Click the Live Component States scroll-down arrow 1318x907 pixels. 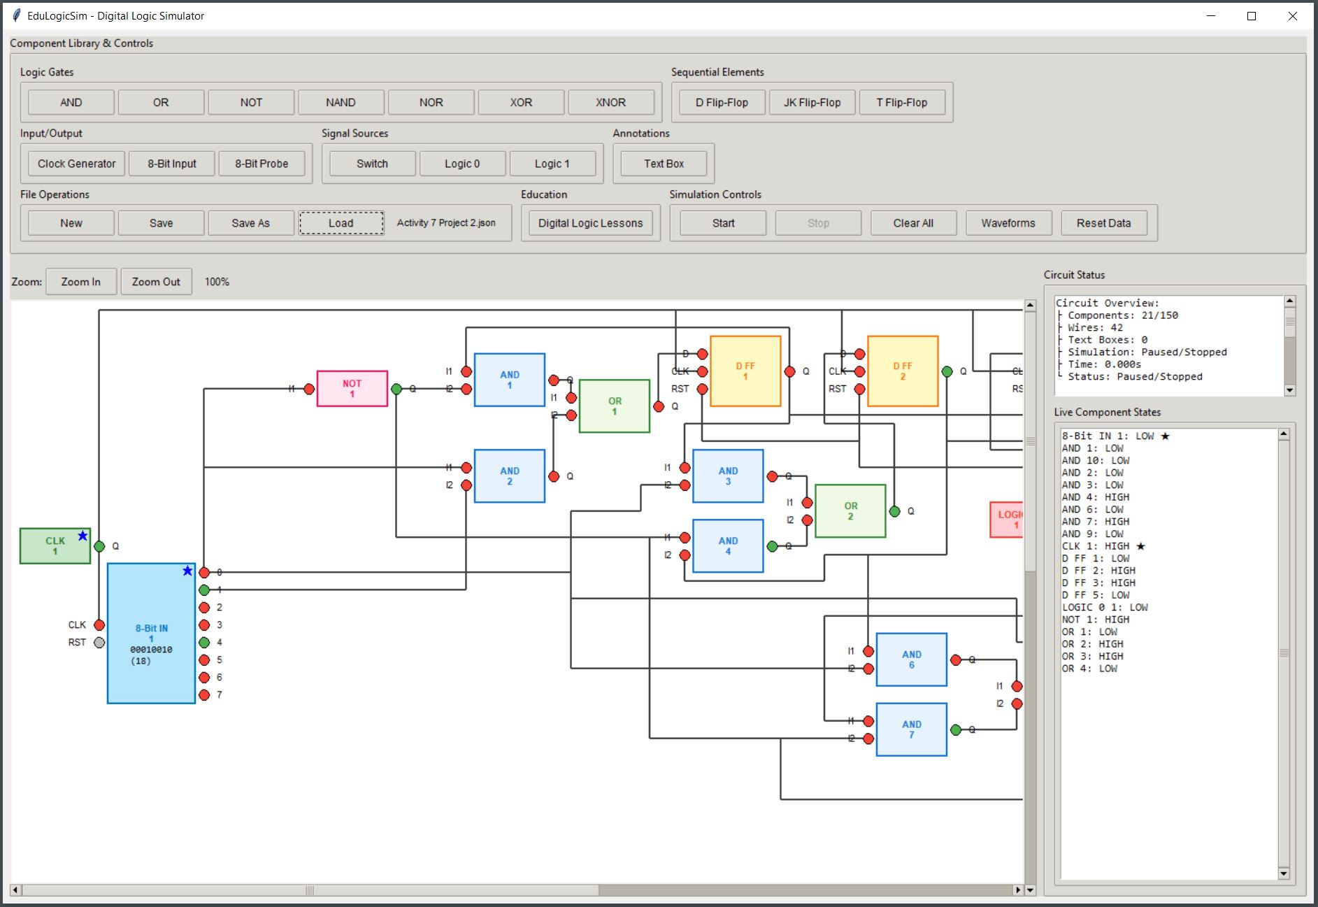click(1284, 873)
